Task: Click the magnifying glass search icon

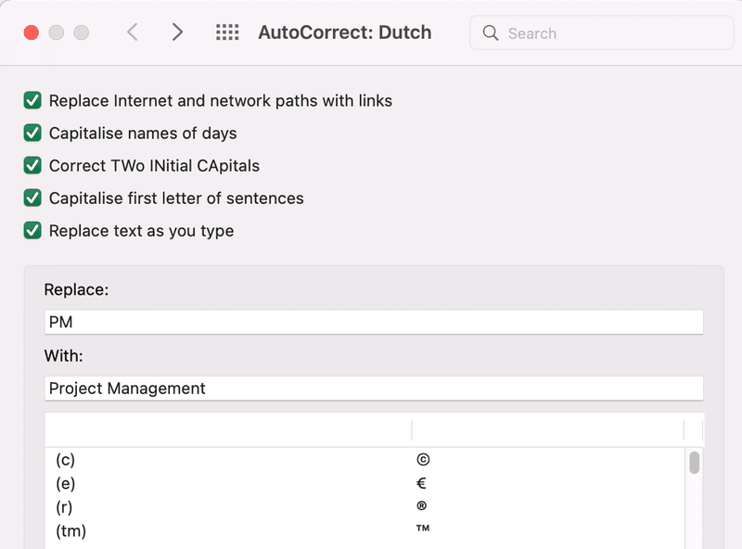Action: click(x=491, y=32)
